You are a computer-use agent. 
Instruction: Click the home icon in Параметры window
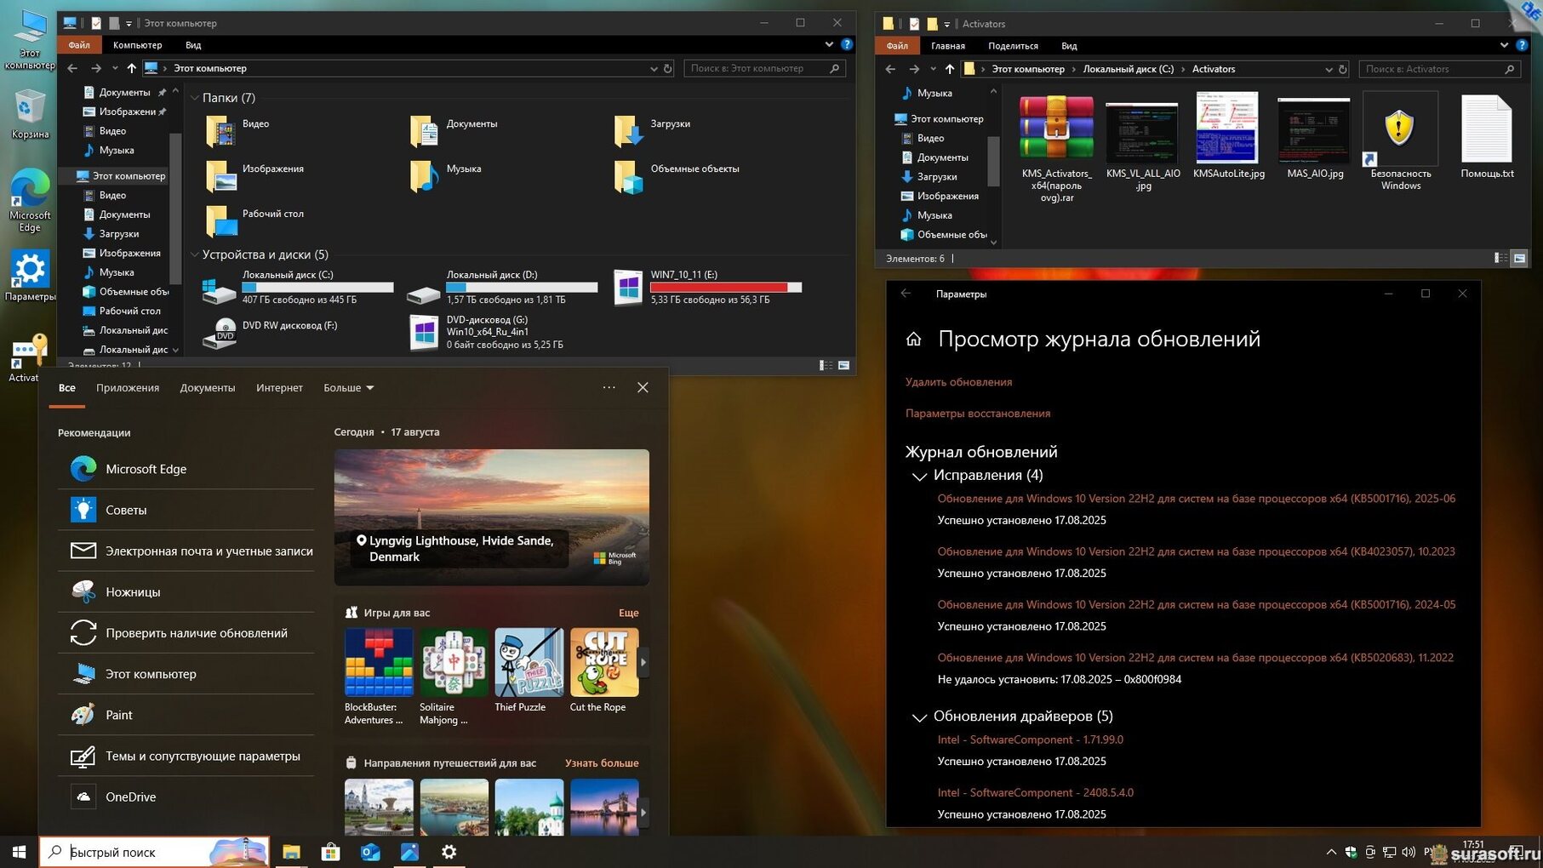(x=913, y=340)
